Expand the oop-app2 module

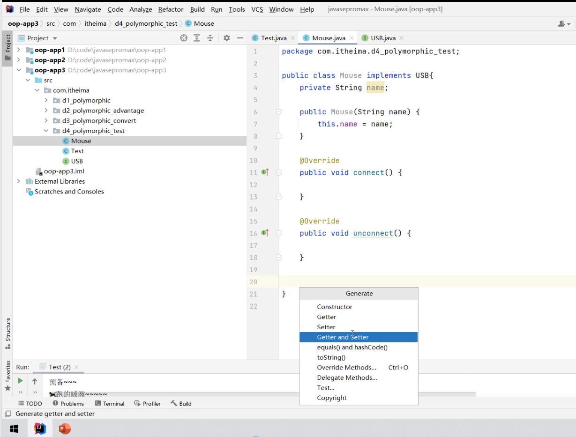click(19, 60)
